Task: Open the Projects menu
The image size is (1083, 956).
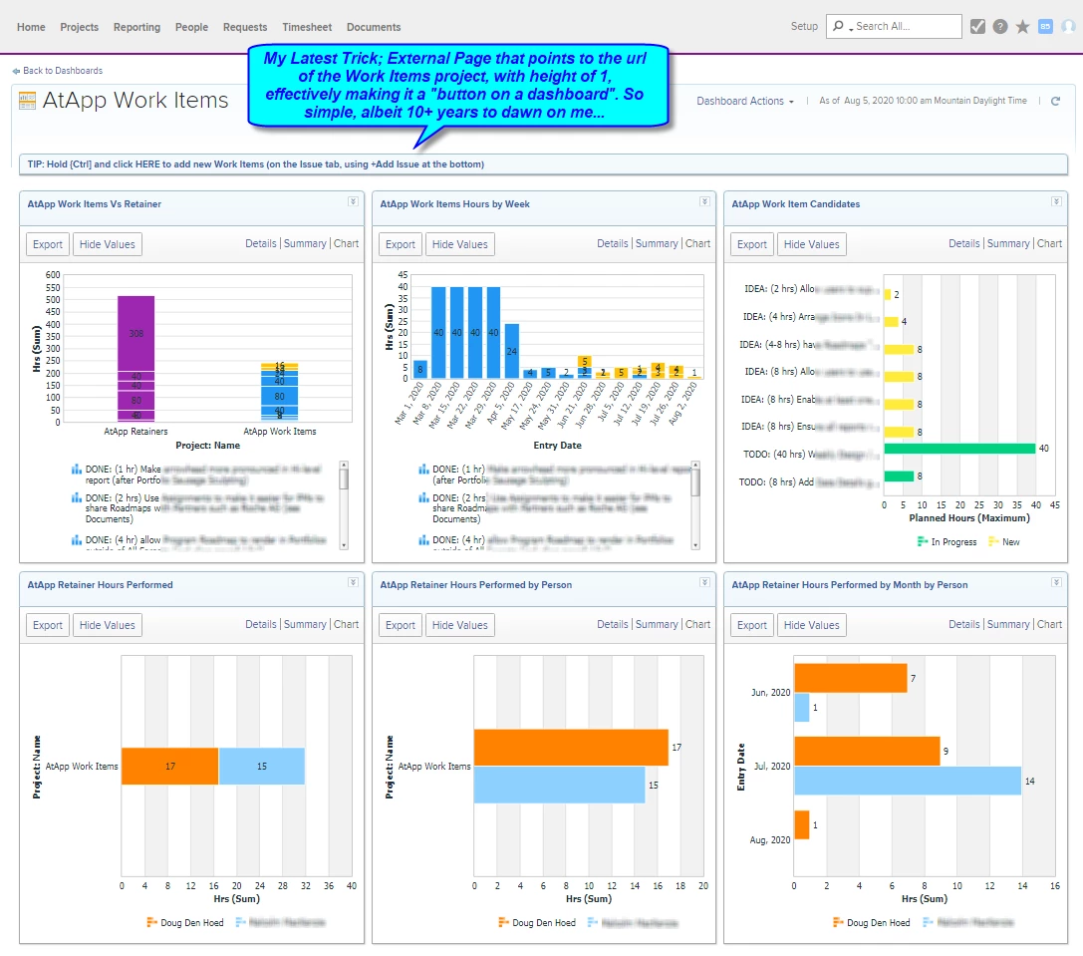Action: click(x=80, y=27)
